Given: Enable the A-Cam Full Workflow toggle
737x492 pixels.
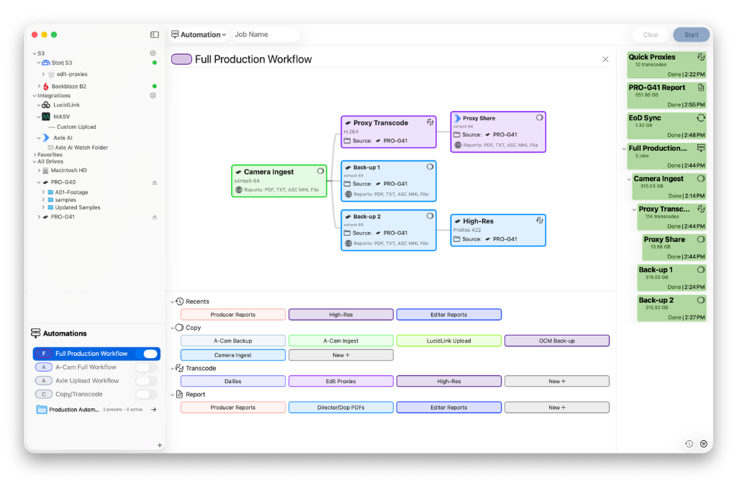Looking at the screenshot, I should tap(146, 367).
